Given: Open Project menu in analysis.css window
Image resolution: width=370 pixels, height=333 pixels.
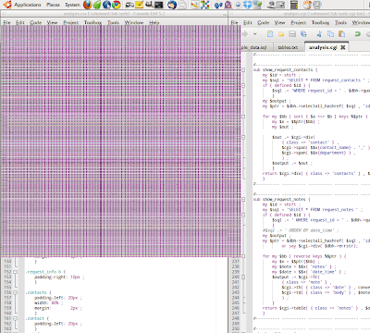Looking at the screenshot, I should click(71, 22).
